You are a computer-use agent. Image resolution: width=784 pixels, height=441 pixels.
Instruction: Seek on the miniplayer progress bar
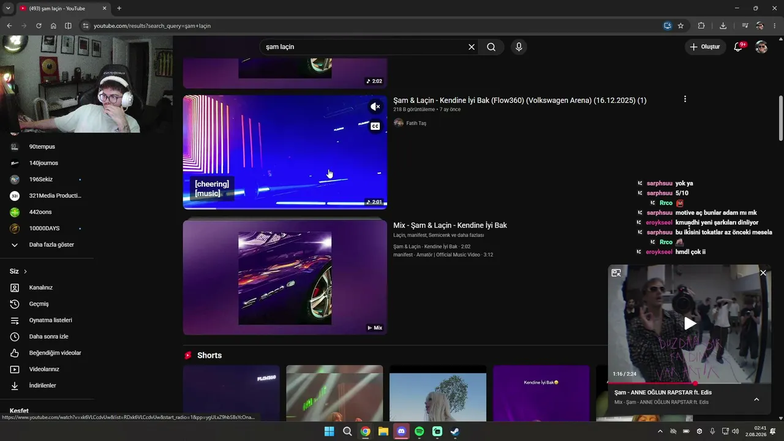(x=690, y=383)
